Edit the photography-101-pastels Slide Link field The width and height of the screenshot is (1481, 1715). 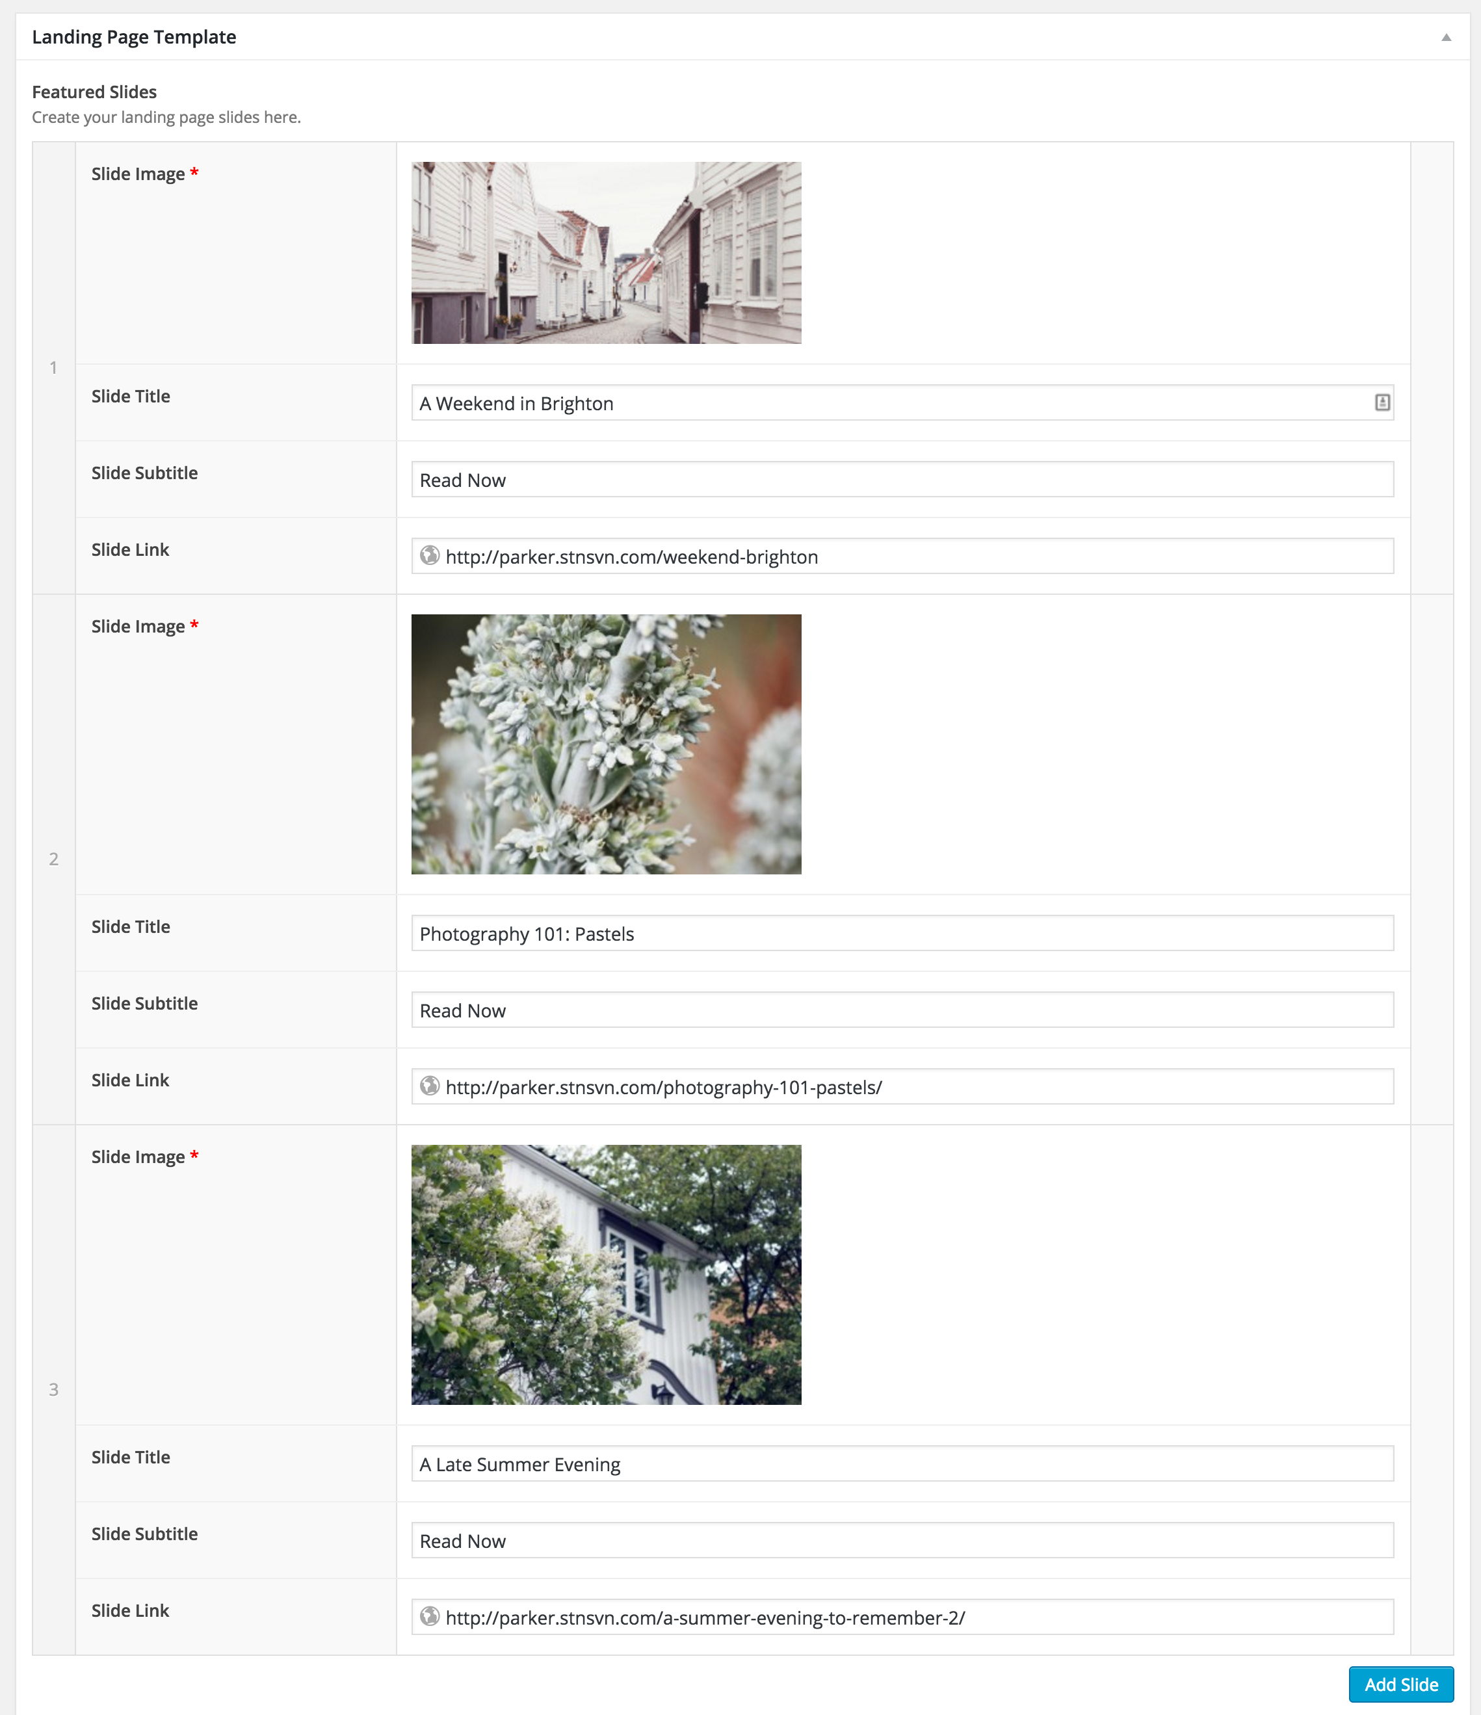click(902, 1087)
